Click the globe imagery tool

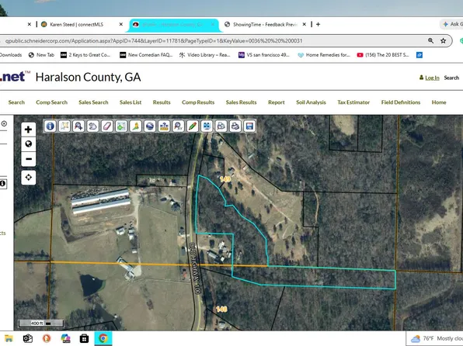pyautogui.click(x=150, y=126)
